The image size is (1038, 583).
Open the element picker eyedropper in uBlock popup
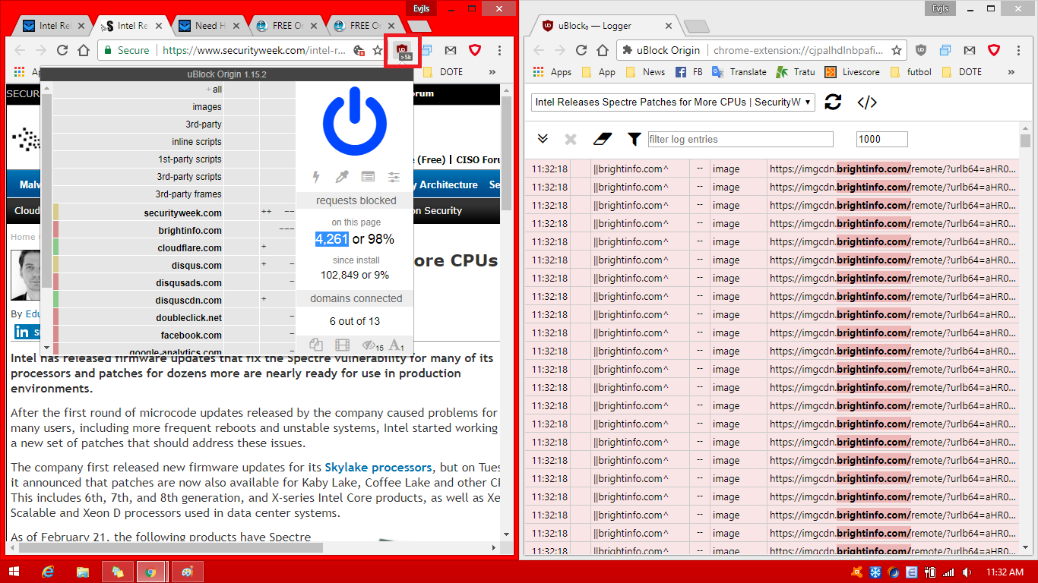pyautogui.click(x=342, y=177)
